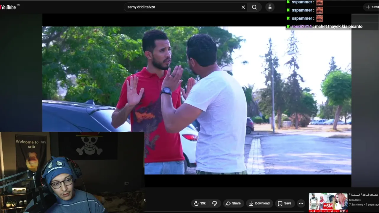Click the video player to pause it
This screenshot has height=213, width=379.
tap(197, 100)
